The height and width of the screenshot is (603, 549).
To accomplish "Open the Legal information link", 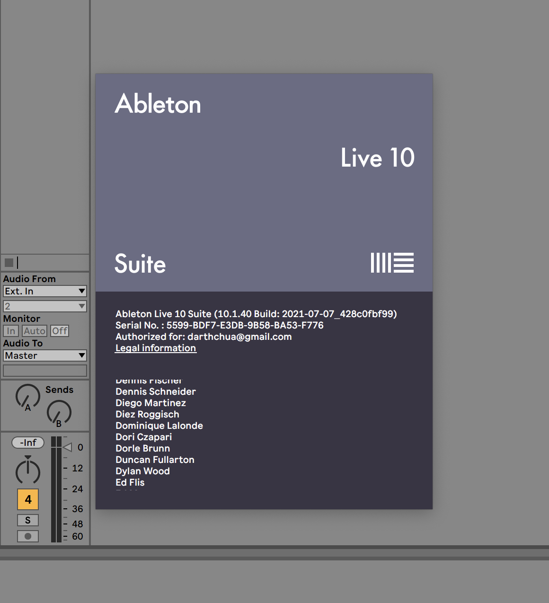I will [156, 348].
